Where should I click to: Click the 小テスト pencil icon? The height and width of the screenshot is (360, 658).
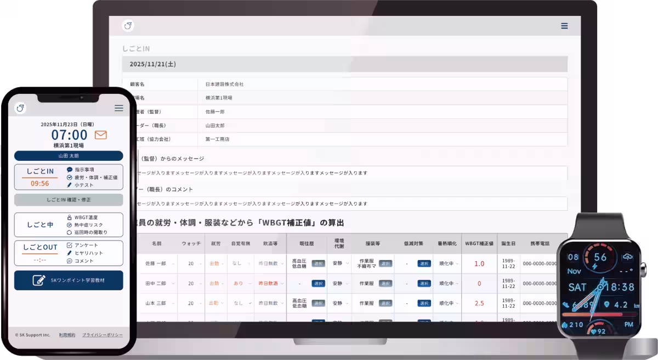(x=69, y=184)
